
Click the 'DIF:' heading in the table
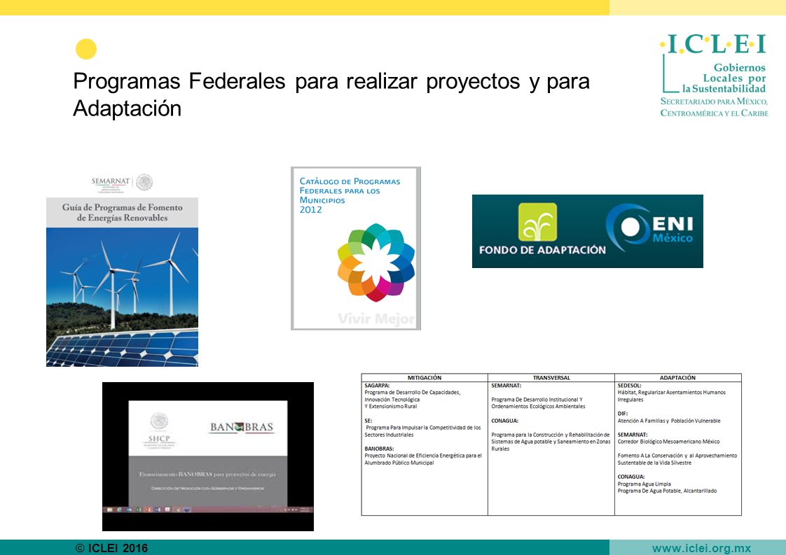[x=623, y=414]
